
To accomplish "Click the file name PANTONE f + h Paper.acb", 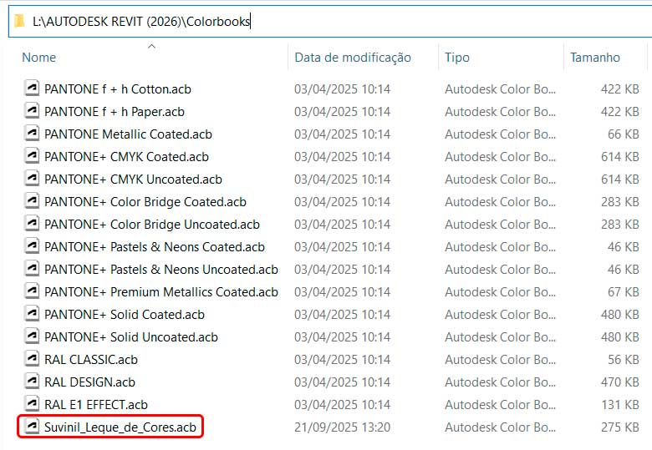I will (115, 112).
